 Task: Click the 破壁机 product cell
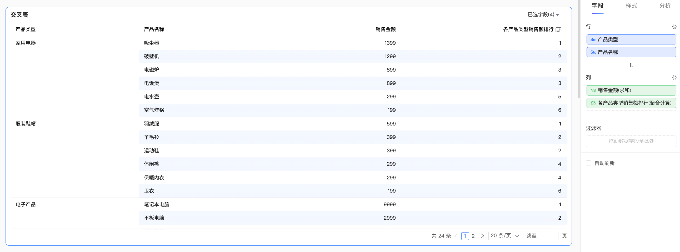152,57
